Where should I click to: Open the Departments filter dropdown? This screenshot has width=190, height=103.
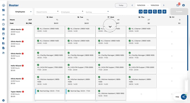(48, 12)
